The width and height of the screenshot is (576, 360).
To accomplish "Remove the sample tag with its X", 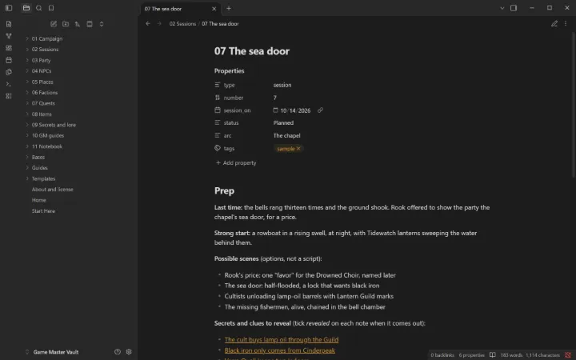I will [x=298, y=149].
